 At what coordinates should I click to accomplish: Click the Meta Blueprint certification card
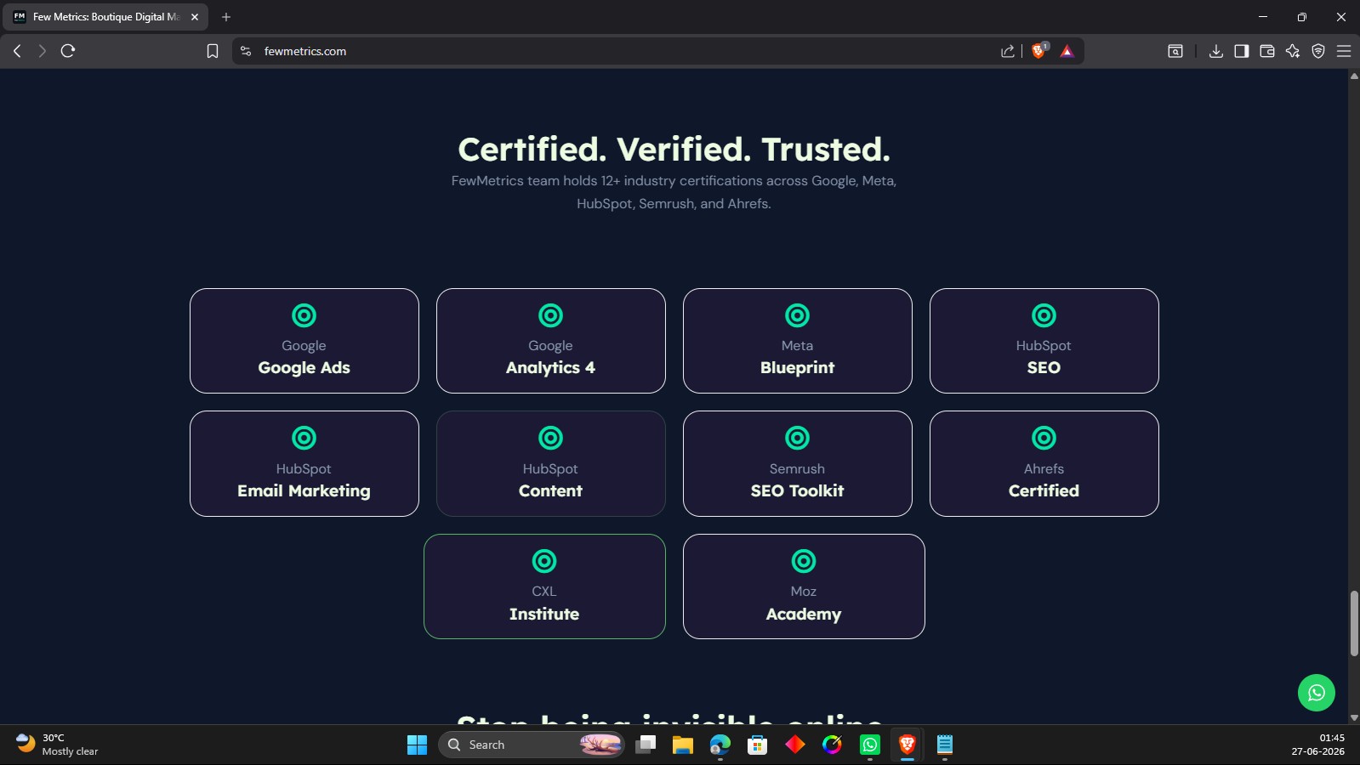coord(798,341)
